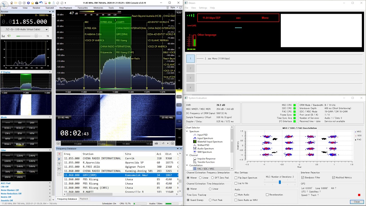Image resolution: width=366 pixels, height=206 pixels.
Task: Select the 15kHz filter button
Action: click(x=32, y=172)
